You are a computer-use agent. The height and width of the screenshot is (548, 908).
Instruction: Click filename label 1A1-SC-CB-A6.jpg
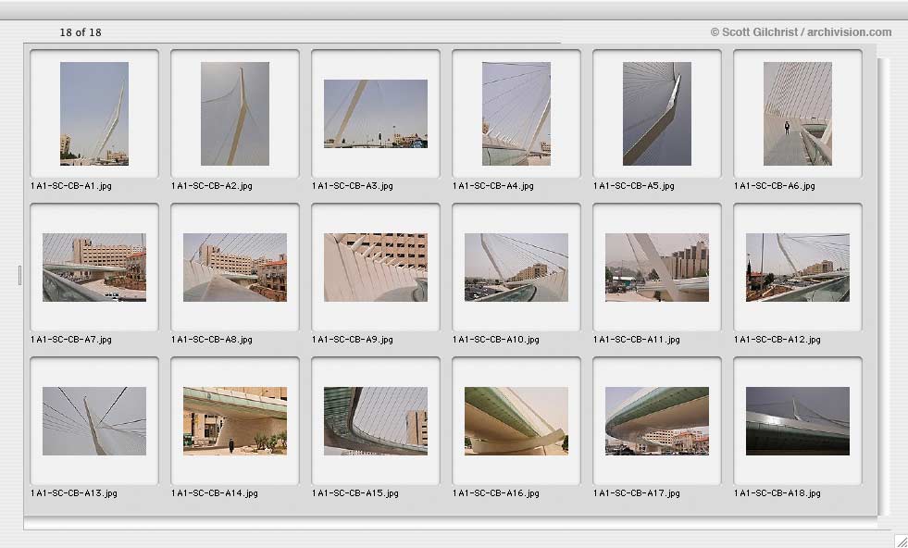775,186
